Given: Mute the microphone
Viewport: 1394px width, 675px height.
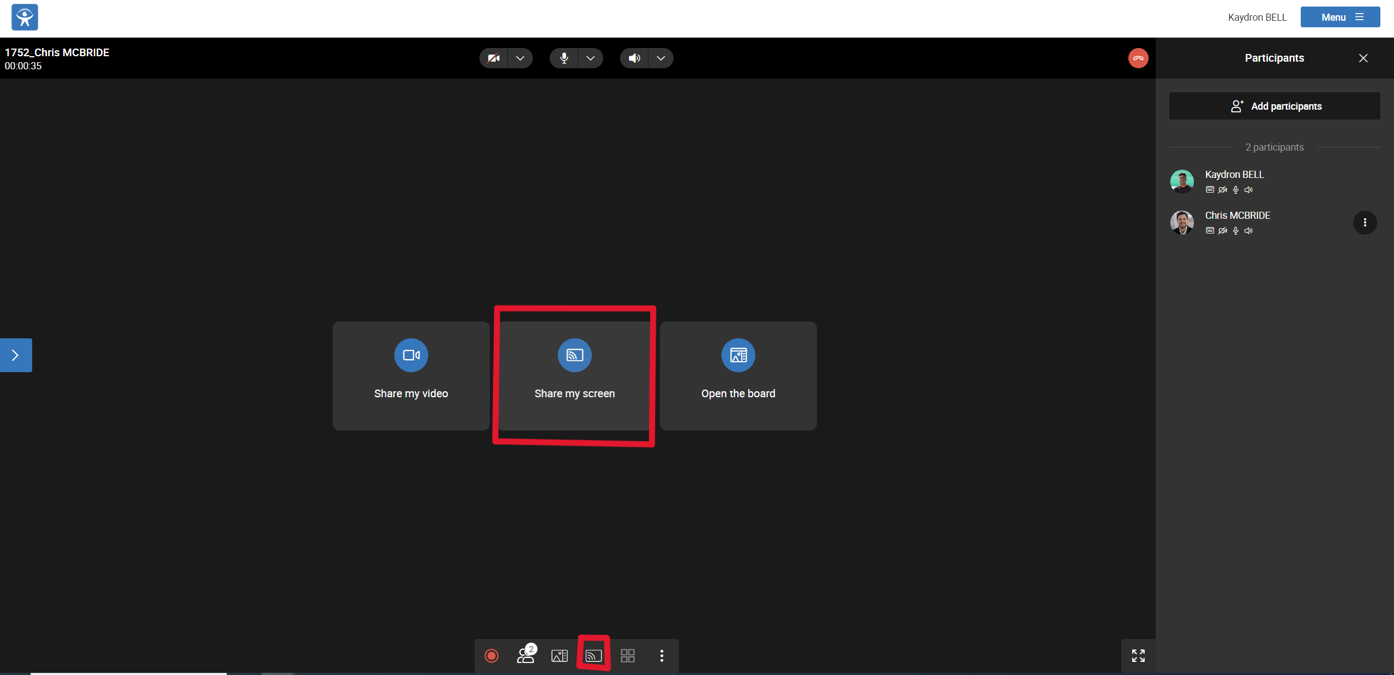Looking at the screenshot, I should 564,58.
